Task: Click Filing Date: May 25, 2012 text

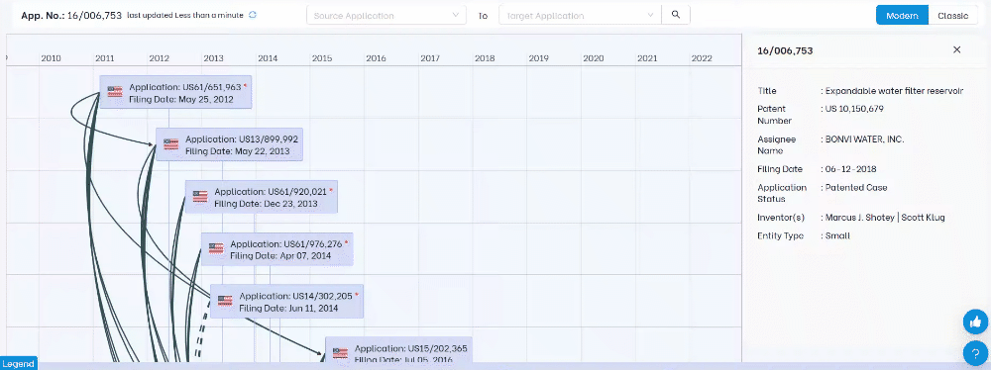Action: (181, 99)
